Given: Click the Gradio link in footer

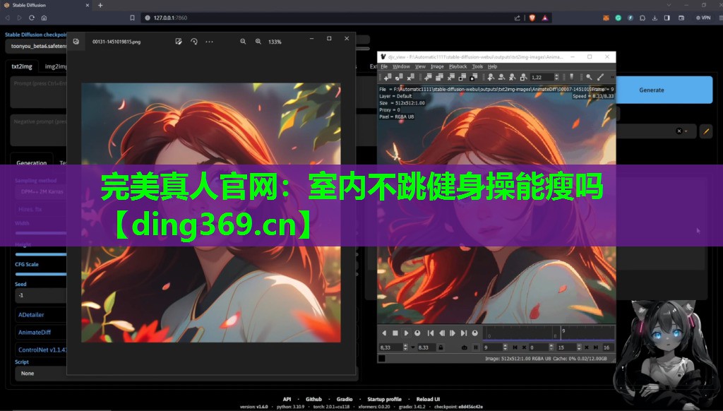Looking at the screenshot, I should [345, 399].
